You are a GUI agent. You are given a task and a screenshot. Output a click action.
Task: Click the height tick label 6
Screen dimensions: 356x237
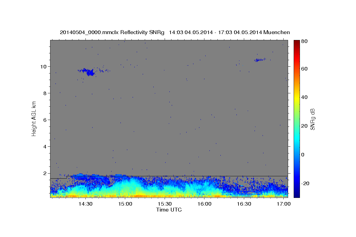(x=45, y=120)
